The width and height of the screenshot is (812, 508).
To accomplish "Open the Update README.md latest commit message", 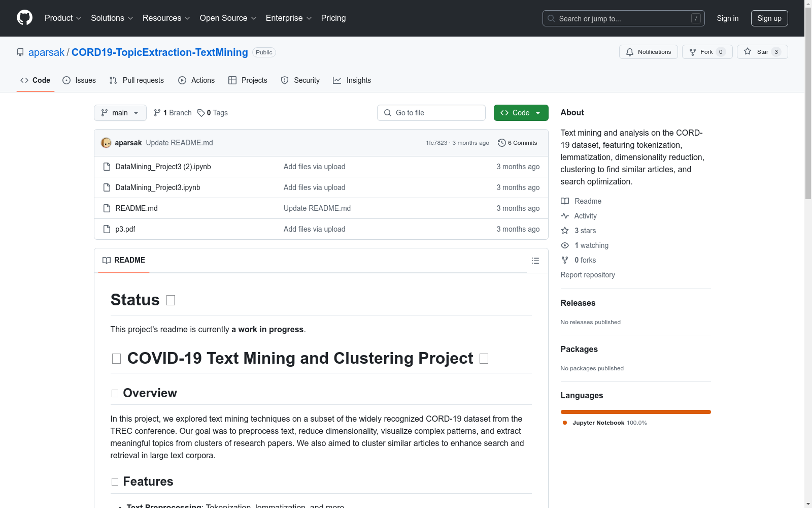I will (179, 143).
